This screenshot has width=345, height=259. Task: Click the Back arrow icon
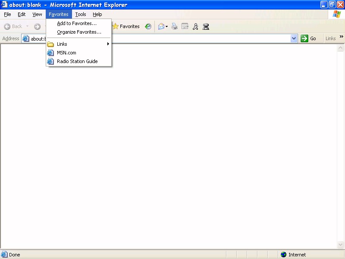7,26
